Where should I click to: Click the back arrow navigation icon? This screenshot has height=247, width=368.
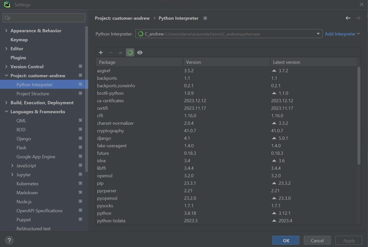[348, 18]
